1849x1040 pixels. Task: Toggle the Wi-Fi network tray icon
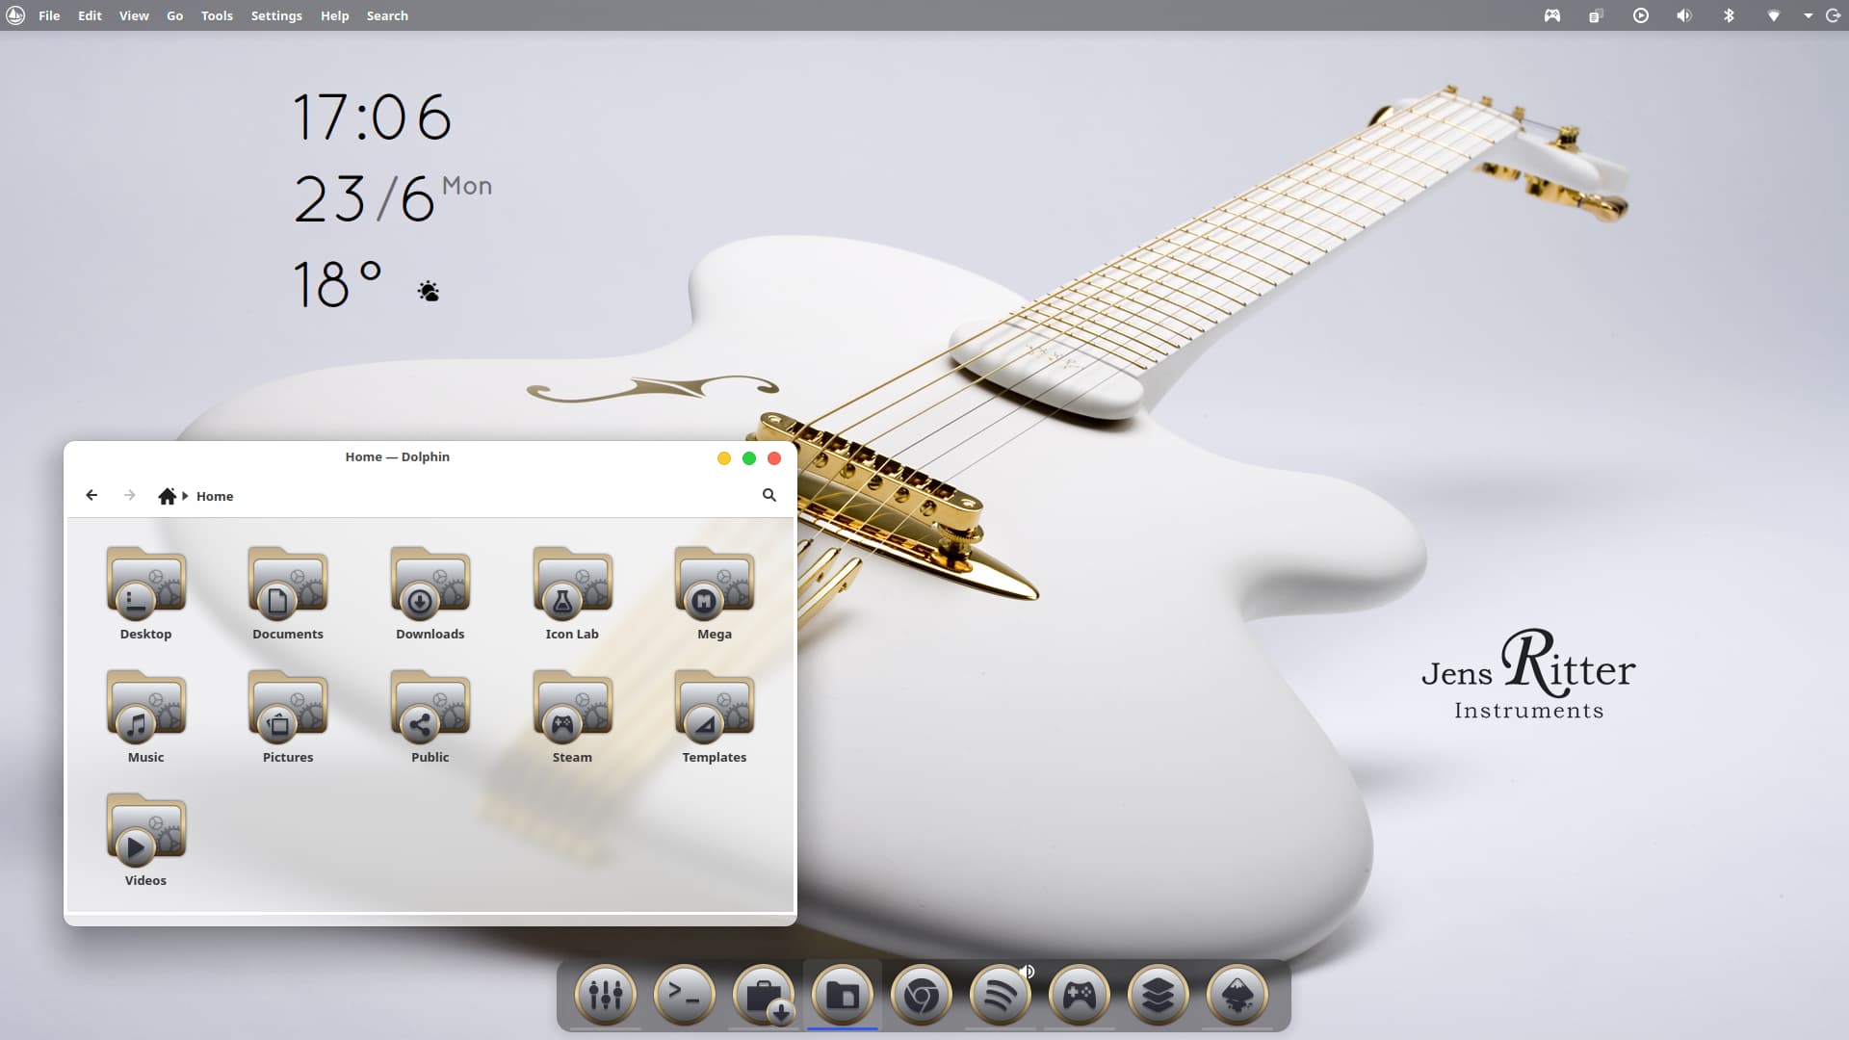point(1773,15)
